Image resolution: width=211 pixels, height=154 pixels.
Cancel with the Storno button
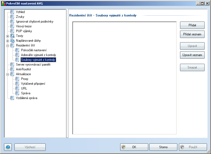pyautogui.click(x=163, y=147)
